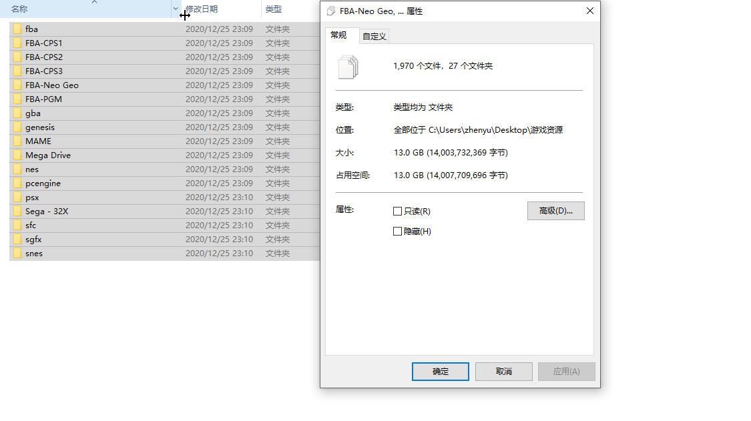Select the psx folder name

click(x=32, y=197)
